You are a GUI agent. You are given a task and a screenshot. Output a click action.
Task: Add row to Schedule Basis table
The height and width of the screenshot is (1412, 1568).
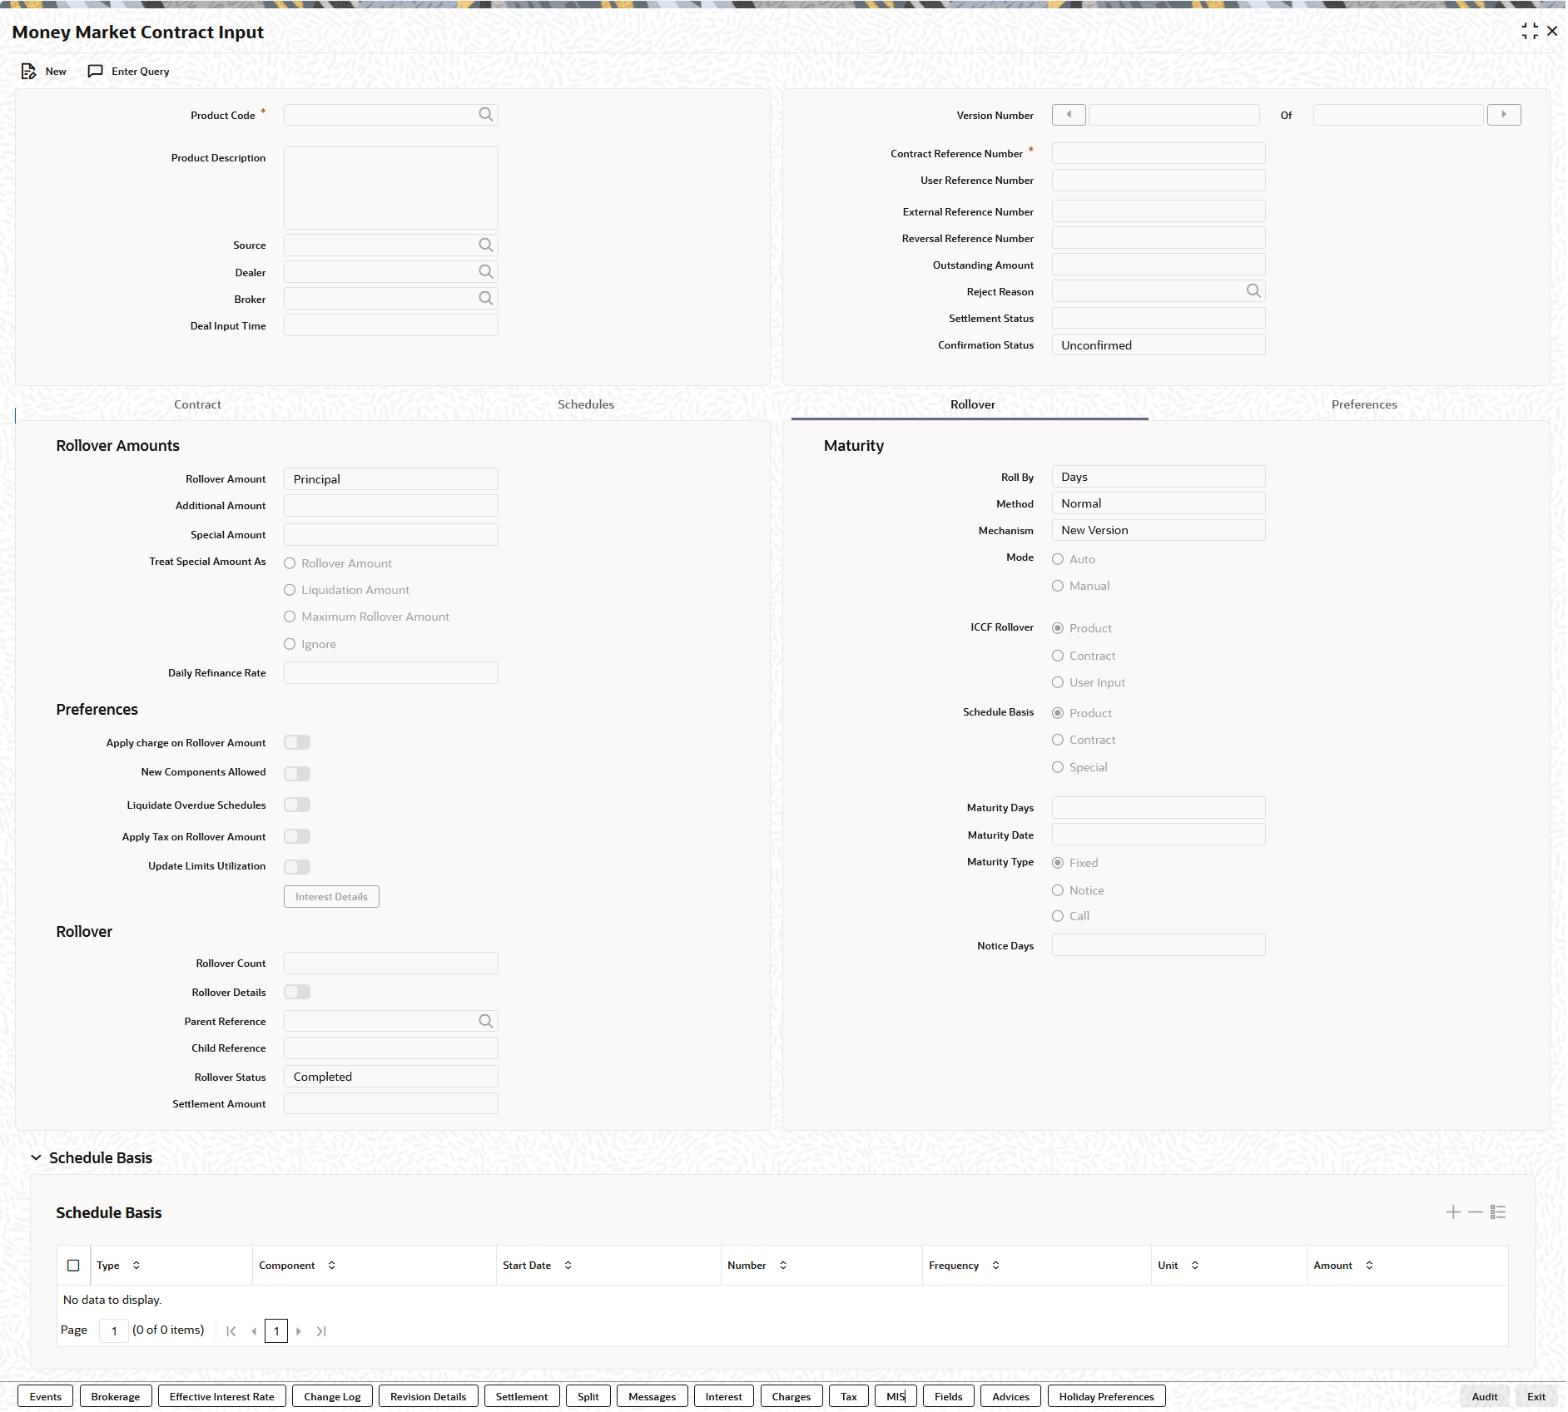1453,1212
